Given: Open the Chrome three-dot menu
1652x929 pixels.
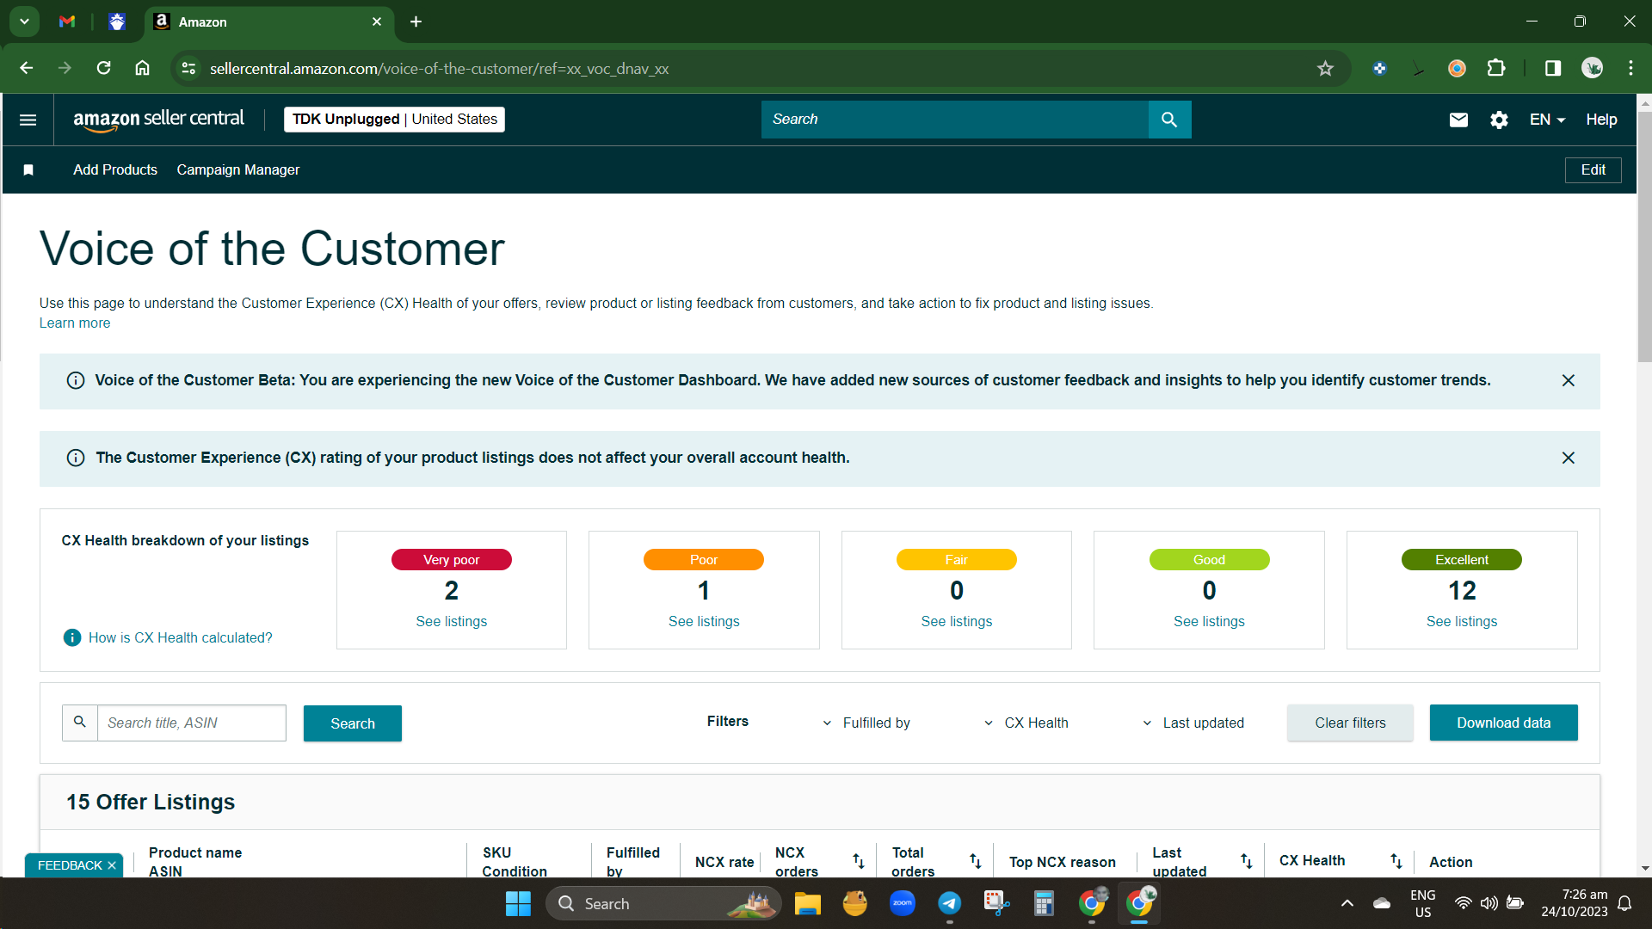Looking at the screenshot, I should coord(1630,68).
